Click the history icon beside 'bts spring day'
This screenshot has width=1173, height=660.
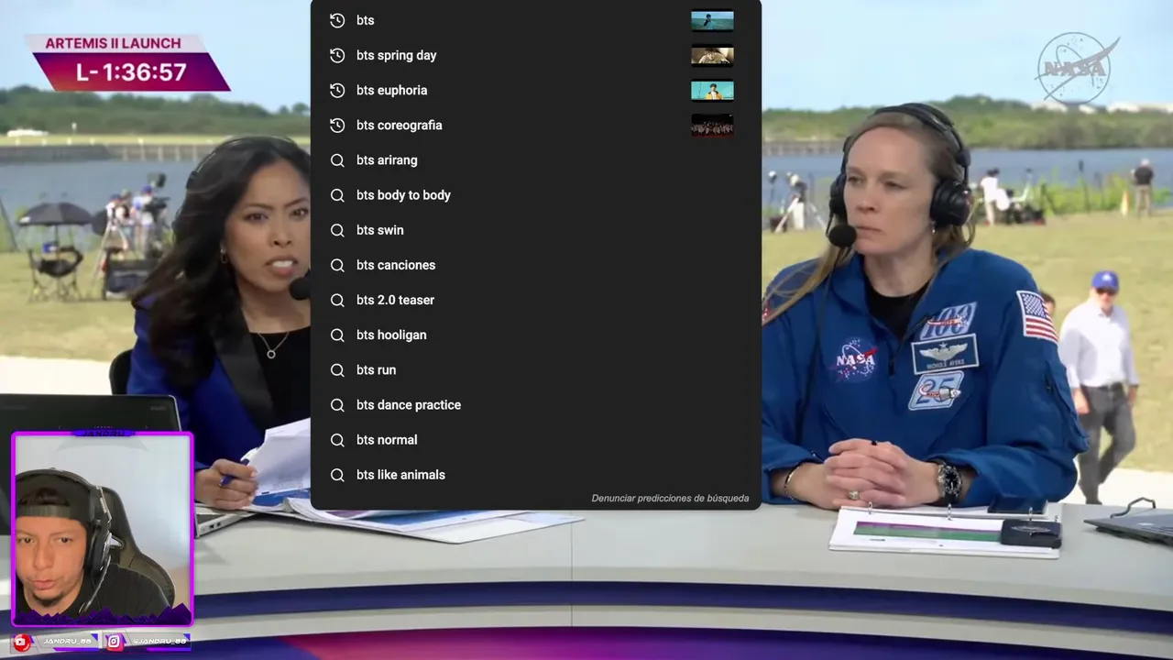click(337, 55)
